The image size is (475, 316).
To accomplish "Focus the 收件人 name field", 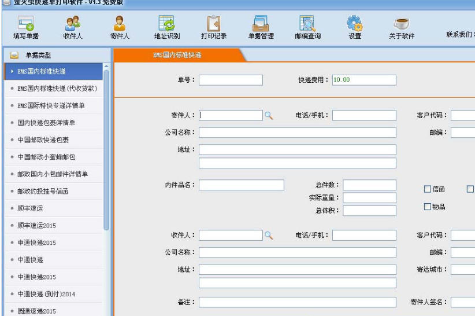I will click(x=231, y=236).
